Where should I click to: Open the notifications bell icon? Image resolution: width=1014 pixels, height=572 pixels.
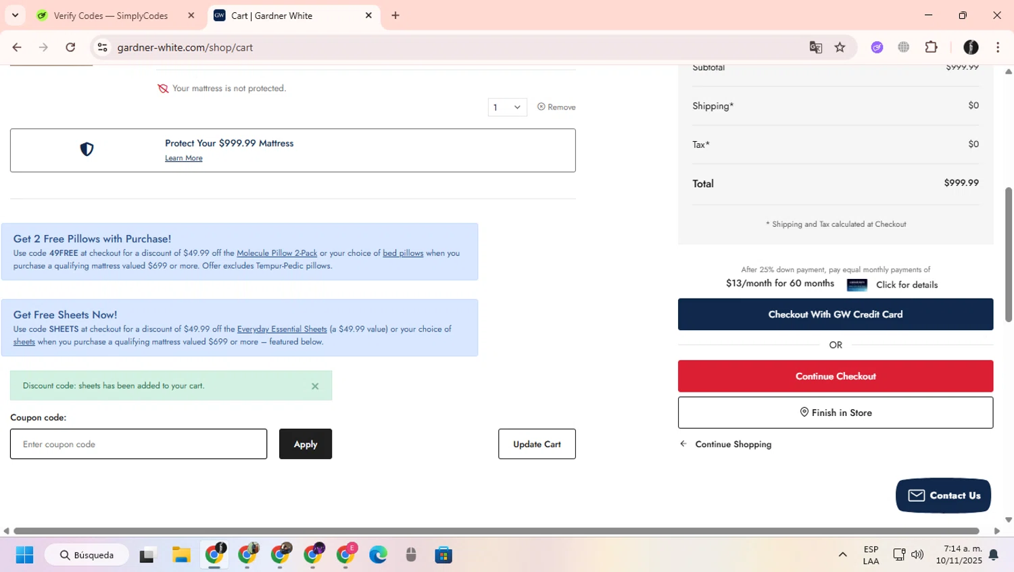(x=993, y=555)
